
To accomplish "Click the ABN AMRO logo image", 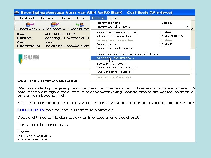I will click(x=29, y=59).
